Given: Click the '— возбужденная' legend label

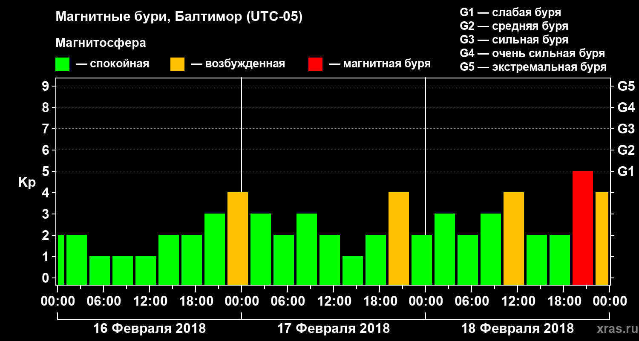Looking at the screenshot, I should point(238,64).
